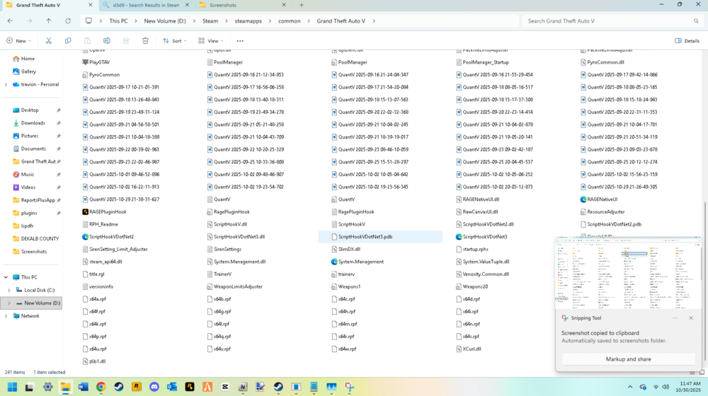This screenshot has width=708, height=396.
Task: Open Downloads in the navigation pane
Action: tap(33, 122)
